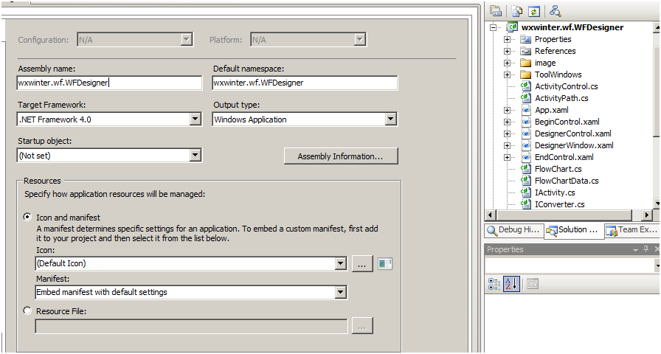Click the Assembly Information button
The height and width of the screenshot is (354, 661).
pyautogui.click(x=341, y=156)
